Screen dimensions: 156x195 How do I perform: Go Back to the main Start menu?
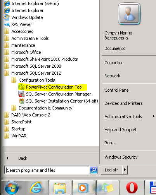click(23, 158)
